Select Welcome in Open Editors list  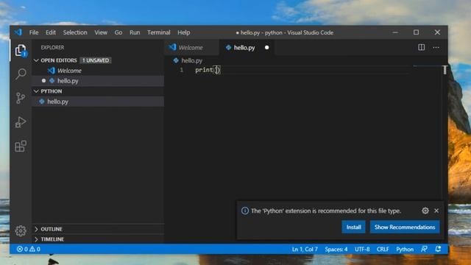98,71
